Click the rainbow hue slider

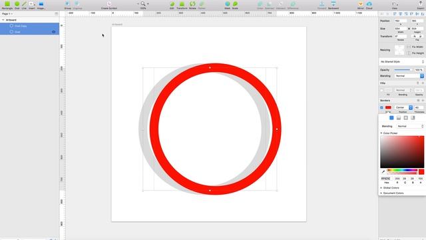[402, 170]
